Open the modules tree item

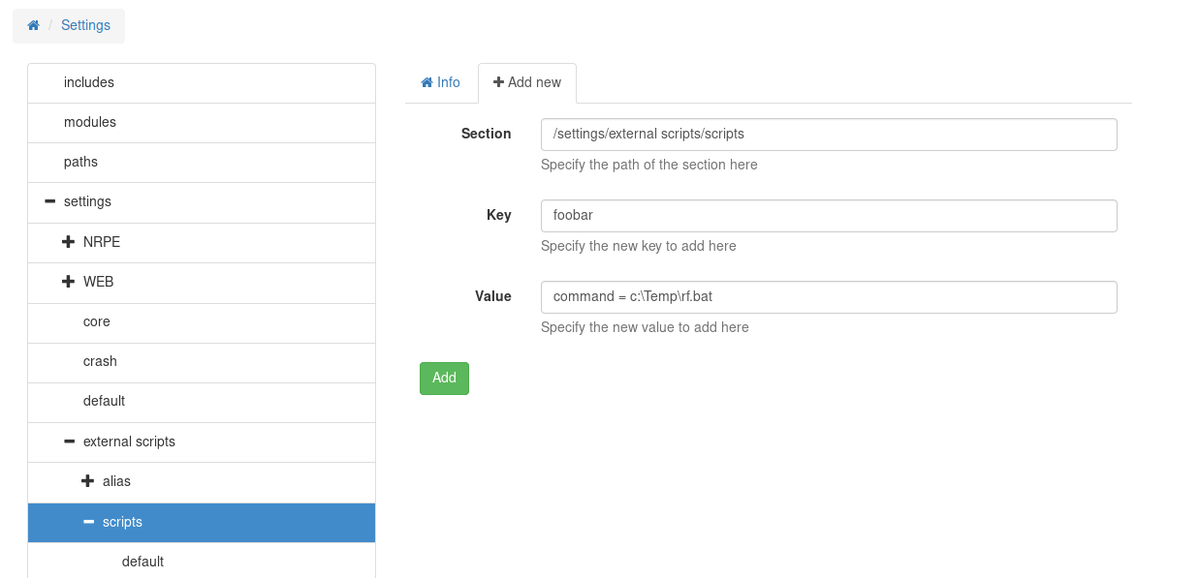click(x=90, y=122)
